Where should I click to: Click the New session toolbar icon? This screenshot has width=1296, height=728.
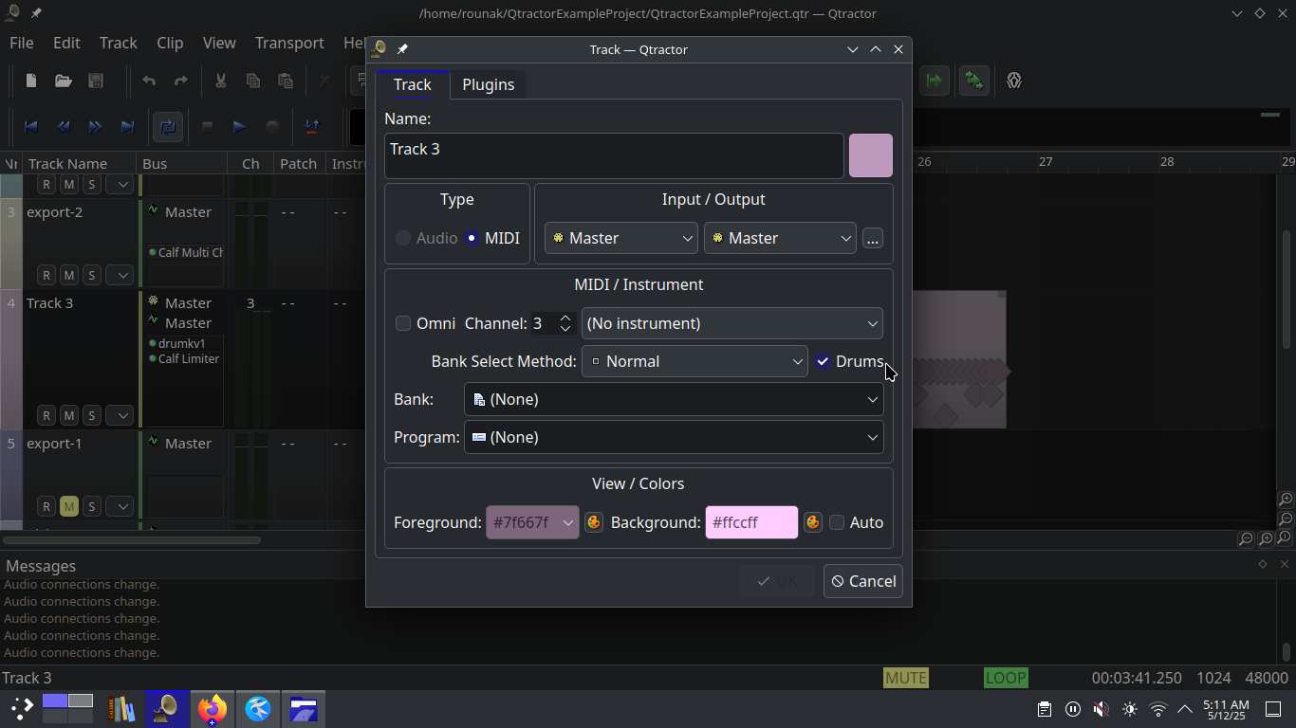point(31,81)
